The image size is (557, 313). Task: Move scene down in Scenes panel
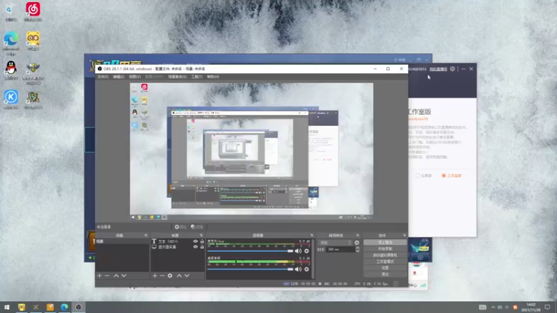coord(124,275)
